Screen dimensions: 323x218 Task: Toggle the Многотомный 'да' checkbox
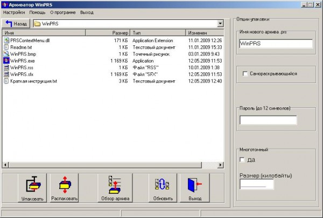pyautogui.click(x=242, y=159)
